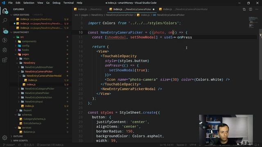The height and width of the screenshot is (147, 262).
Task: Open EntrySchema.js in the explorer
Action: (32, 123)
